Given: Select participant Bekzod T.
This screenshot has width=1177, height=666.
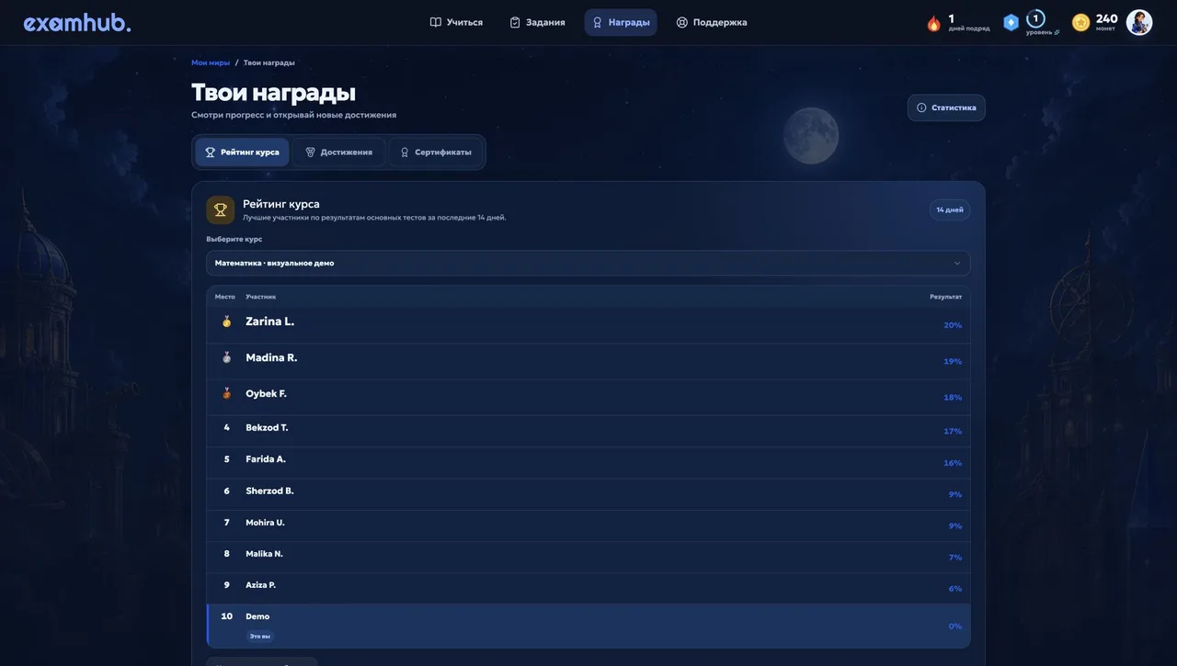Looking at the screenshot, I should (x=267, y=427).
